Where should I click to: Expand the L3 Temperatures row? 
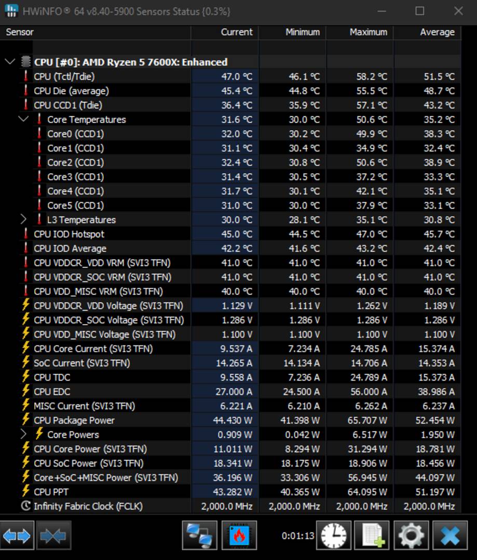point(23,219)
